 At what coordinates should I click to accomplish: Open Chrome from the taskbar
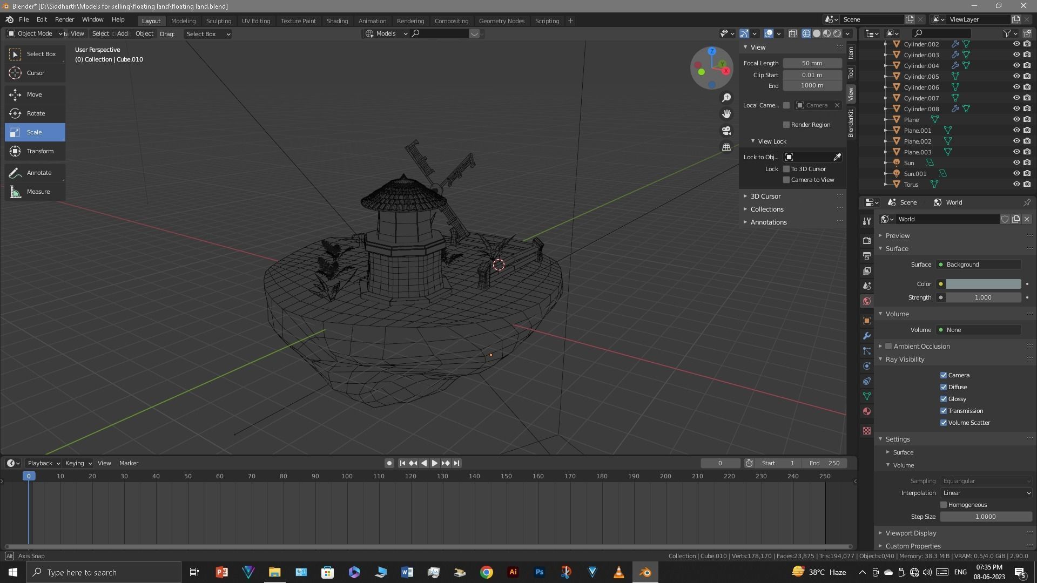(486, 572)
